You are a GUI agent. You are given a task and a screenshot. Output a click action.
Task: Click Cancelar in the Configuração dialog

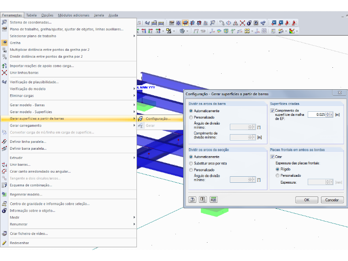point(332,200)
